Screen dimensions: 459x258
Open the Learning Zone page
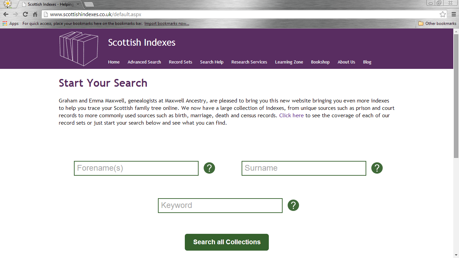click(x=289, y=62)
